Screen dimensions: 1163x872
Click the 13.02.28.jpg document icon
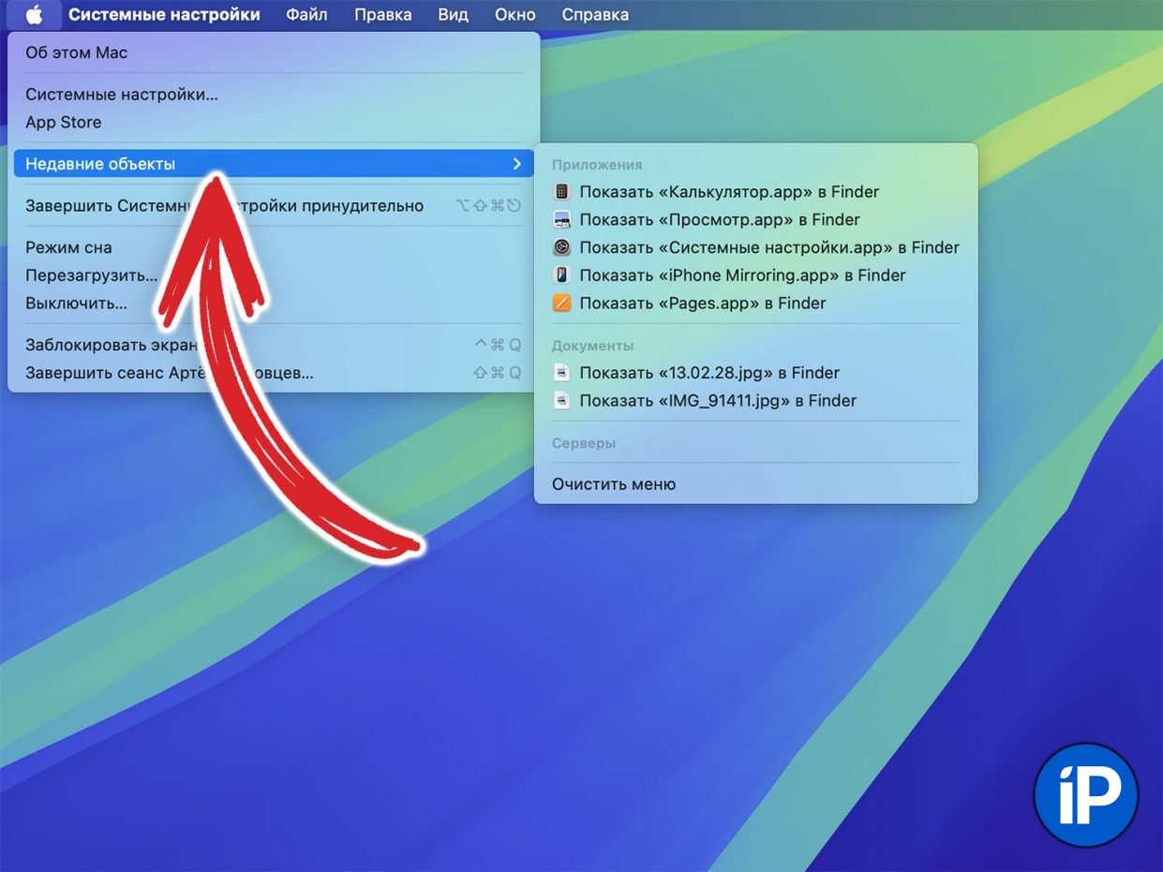561,373
